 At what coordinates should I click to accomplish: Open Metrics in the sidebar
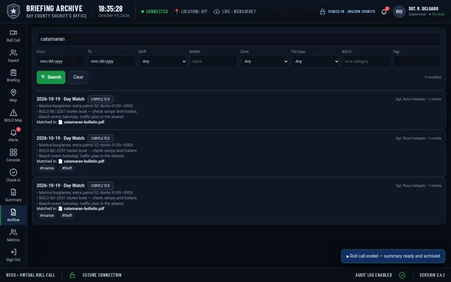[13, 236]
